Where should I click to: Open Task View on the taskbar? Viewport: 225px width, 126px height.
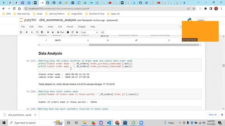[76, 123]
